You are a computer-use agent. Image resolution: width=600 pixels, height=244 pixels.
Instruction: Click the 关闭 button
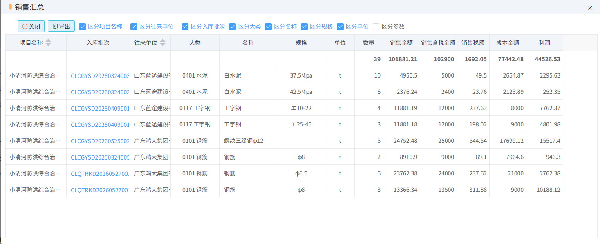point(31,27)
